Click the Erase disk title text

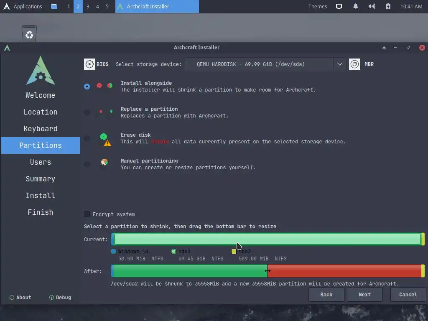click(x=136, y=135)
